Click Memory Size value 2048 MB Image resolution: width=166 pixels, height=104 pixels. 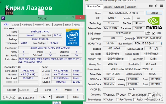pos(112,64)
